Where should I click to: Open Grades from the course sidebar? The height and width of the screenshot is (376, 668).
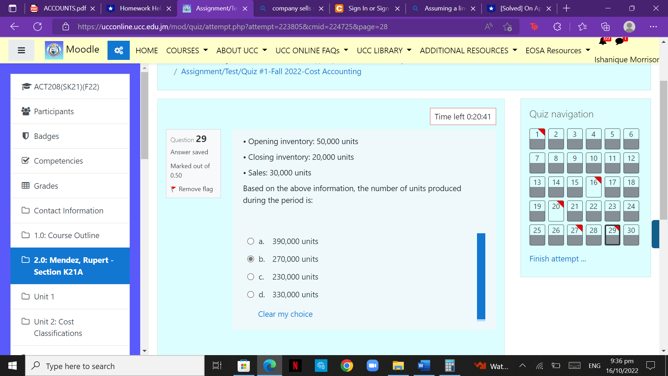coord(46,186)
